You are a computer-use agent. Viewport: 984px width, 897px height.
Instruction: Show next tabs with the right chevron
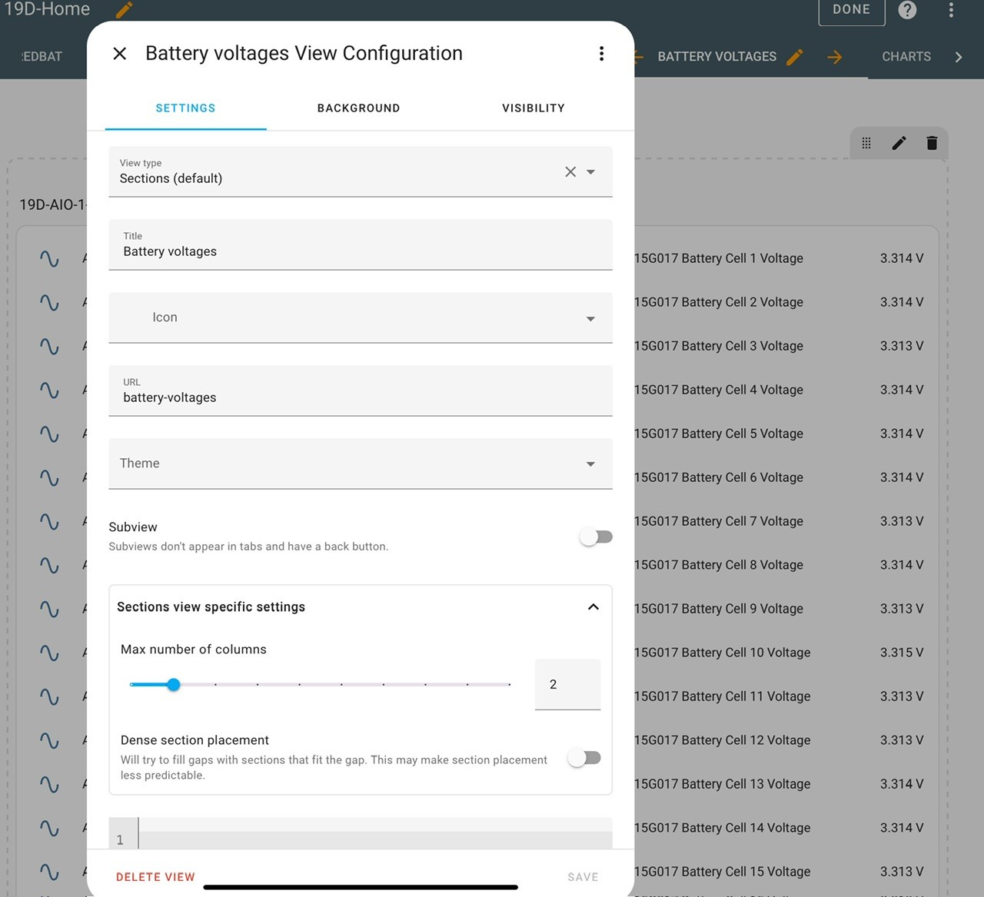pos(958,57)
